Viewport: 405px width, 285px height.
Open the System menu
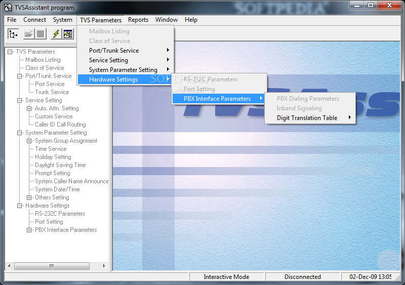62,20
